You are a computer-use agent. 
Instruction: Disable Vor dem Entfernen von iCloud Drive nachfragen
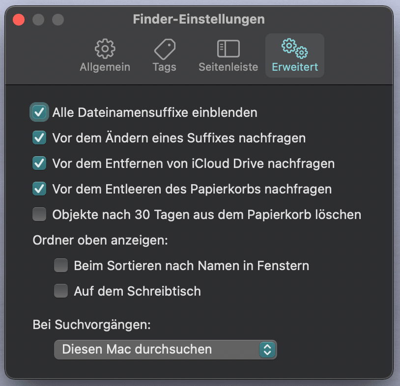coord(39,163)
